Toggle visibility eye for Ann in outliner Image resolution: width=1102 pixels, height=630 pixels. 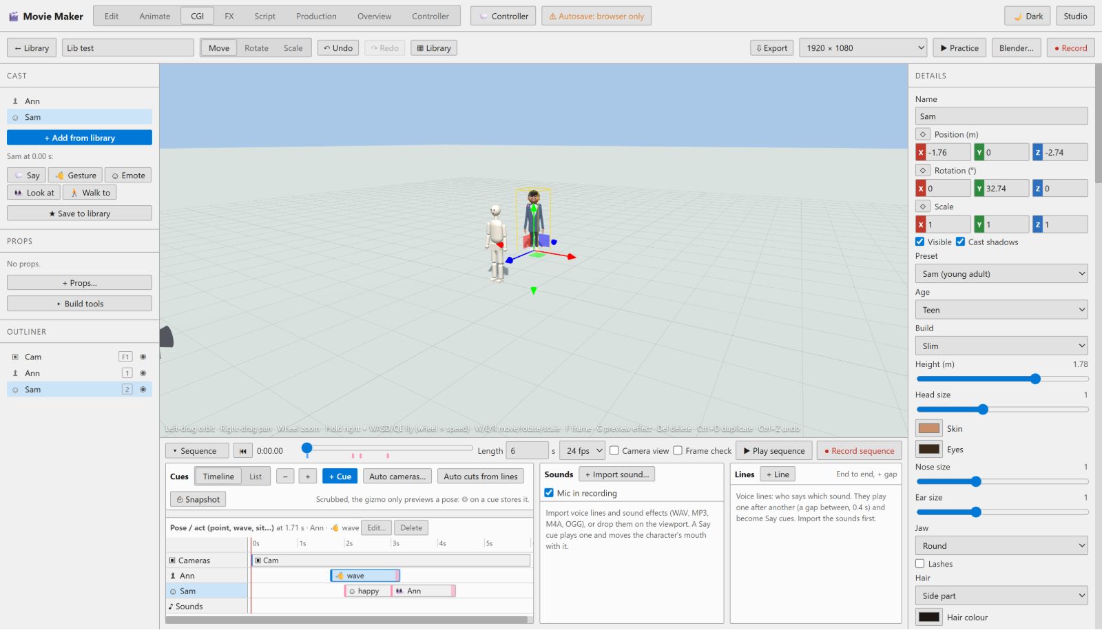tap(143, 373)
